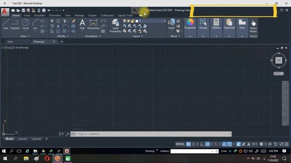
Task: Open the Parametric ribbon tab
Action: pyautogui.click(x=55, y=15)
